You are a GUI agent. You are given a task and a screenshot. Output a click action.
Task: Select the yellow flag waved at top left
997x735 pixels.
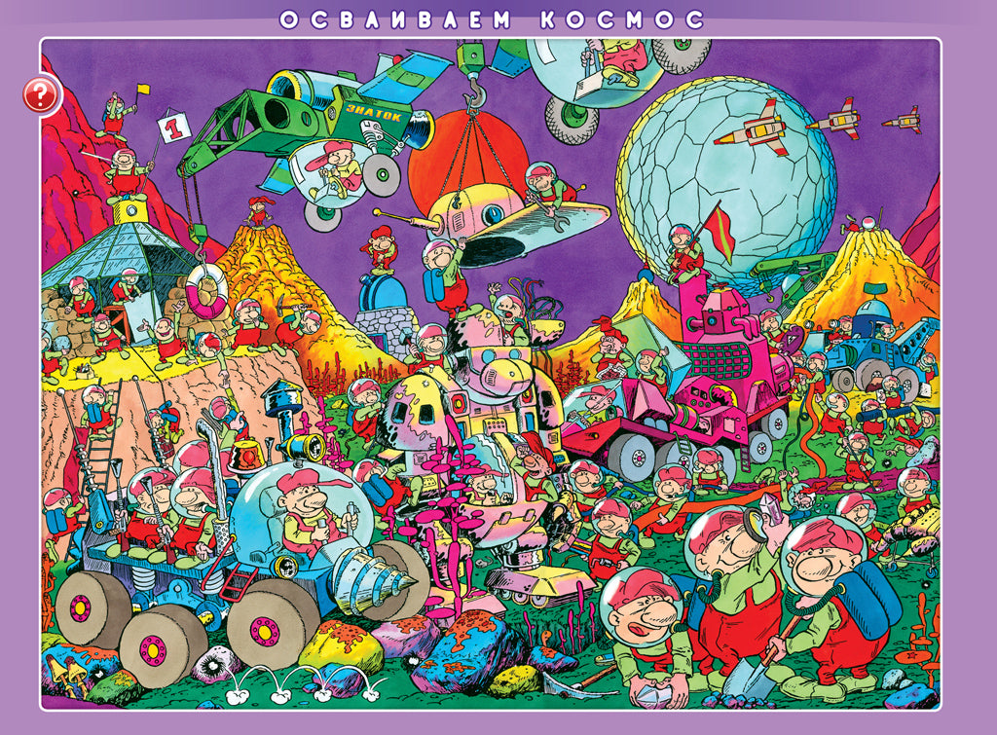click(145, 89)
